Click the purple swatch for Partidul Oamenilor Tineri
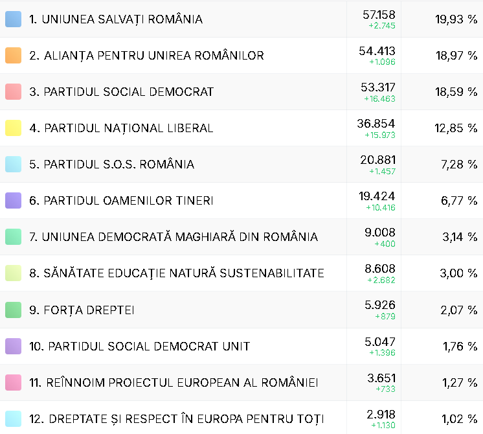The image size is (483, 434). pyautogui.click(x=13, y=201)
